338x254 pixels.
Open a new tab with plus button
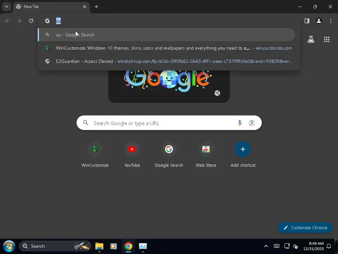coord(96,7)
